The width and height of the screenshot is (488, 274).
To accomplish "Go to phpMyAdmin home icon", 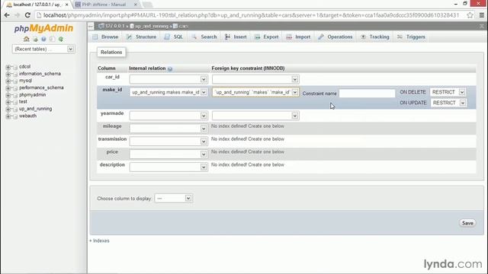I will (27, 39).
